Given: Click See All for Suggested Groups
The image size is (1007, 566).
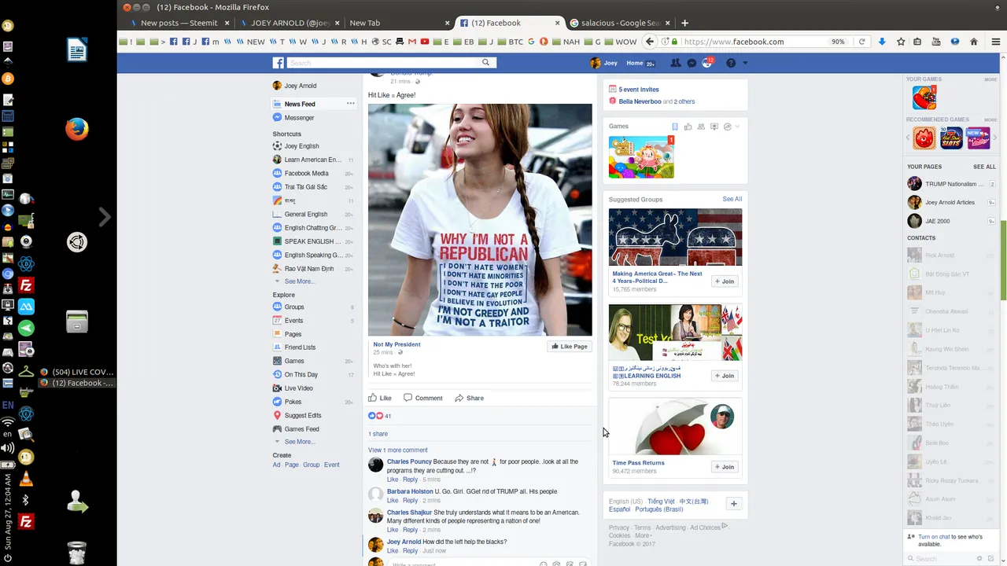Looking at the screenshot, I should [x=732, y=200].
